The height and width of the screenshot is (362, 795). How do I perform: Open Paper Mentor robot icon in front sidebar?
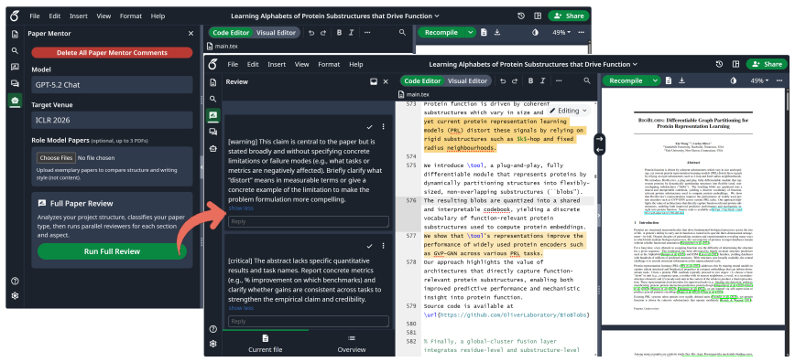(212, 148)
